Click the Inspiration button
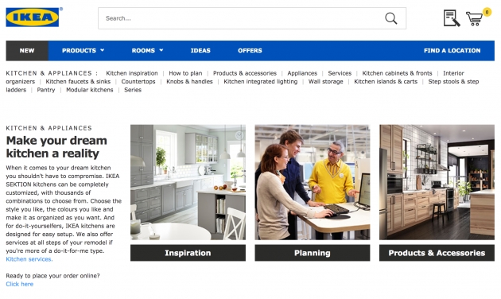 point(188,253)
